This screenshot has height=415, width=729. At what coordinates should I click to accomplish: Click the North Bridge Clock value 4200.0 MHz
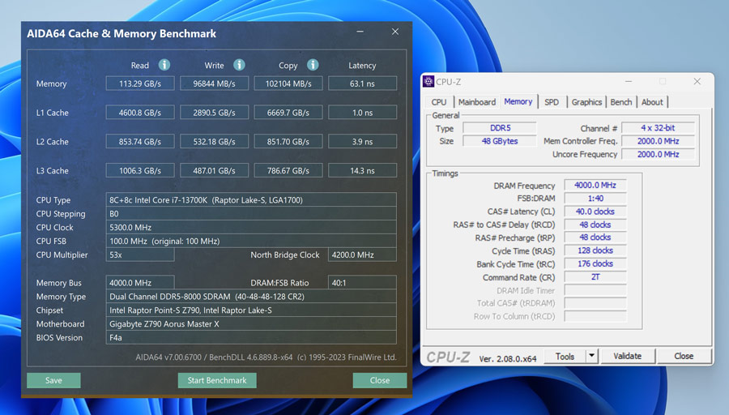[362, 255]
